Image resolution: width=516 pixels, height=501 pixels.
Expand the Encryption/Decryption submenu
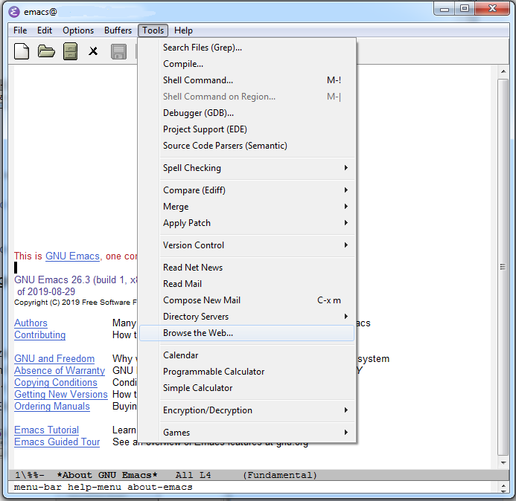click(246, 410)
